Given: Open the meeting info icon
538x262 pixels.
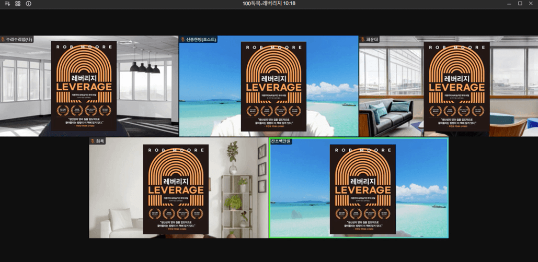Looking at the screenshot, I should tap(28, 4).
